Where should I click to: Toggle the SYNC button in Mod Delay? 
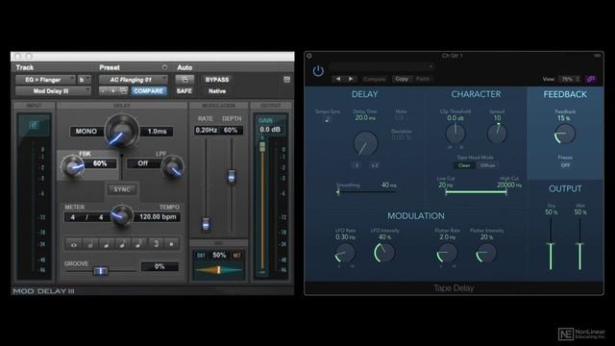click(x=122, y=189)
